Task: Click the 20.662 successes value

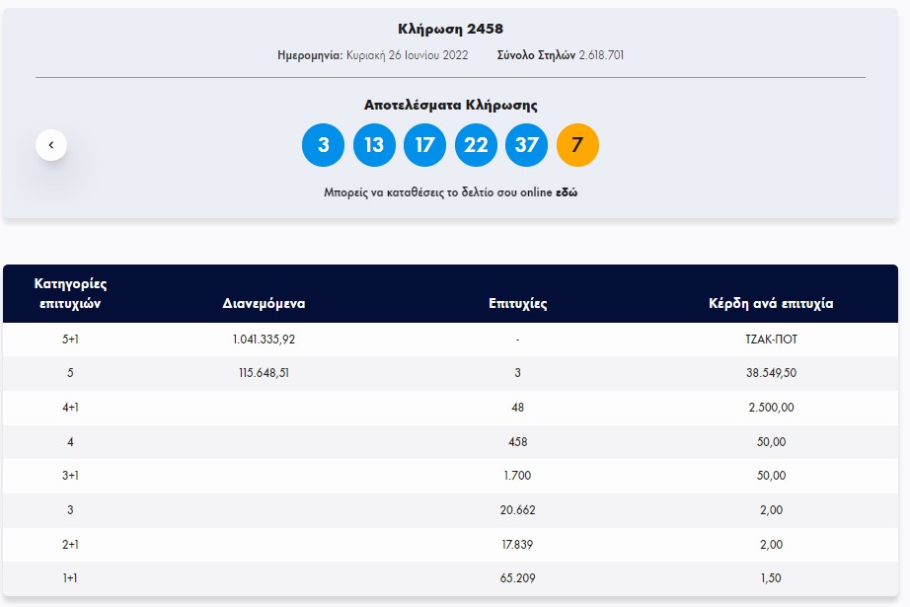Action: 517,510
